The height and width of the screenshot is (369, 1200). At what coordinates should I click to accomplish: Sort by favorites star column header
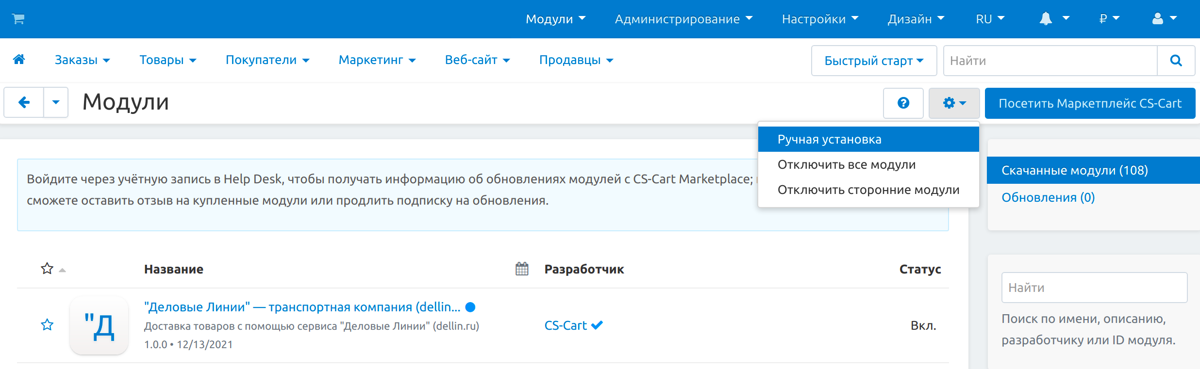47,269
